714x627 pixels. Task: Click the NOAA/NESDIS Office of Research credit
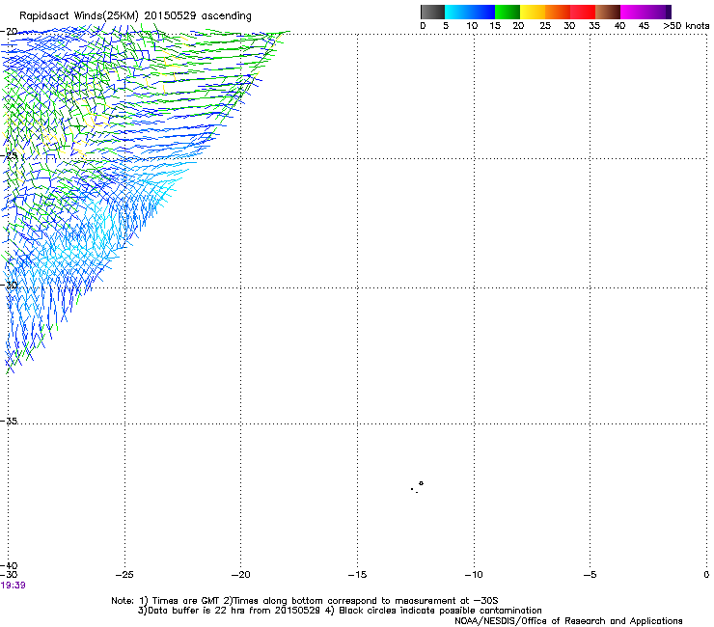tap(568, 621)
